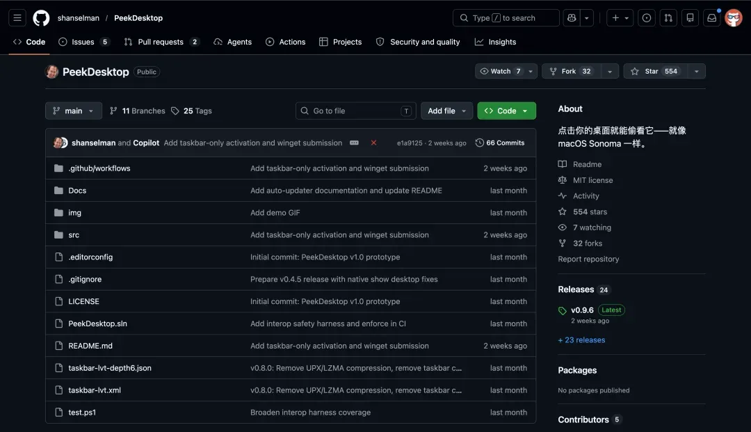Star the PeekDesktop repository
The image size is (751, 432).
pyautogui.click(x=656, y=71)
